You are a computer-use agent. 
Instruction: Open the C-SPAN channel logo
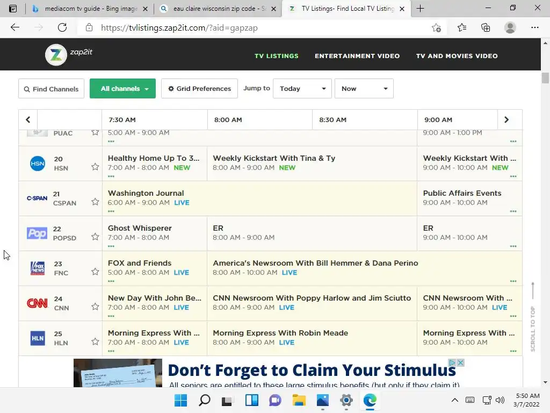coord(37,198)
